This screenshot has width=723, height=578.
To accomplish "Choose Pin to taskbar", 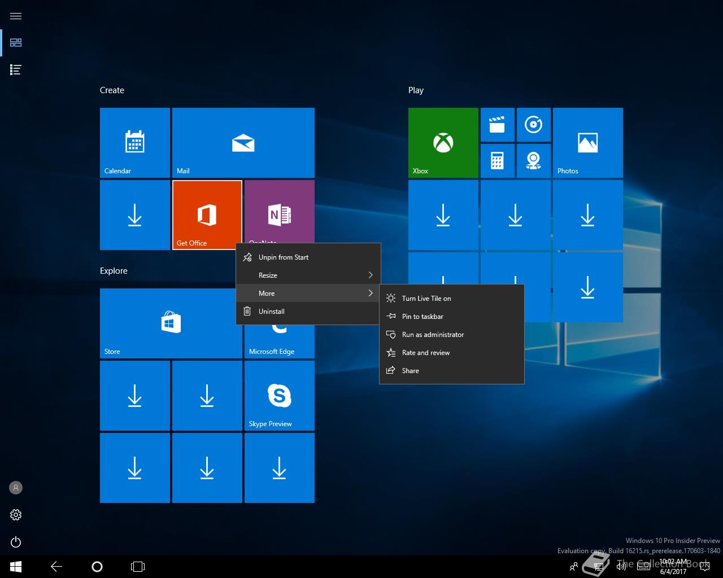I will 452,317.
